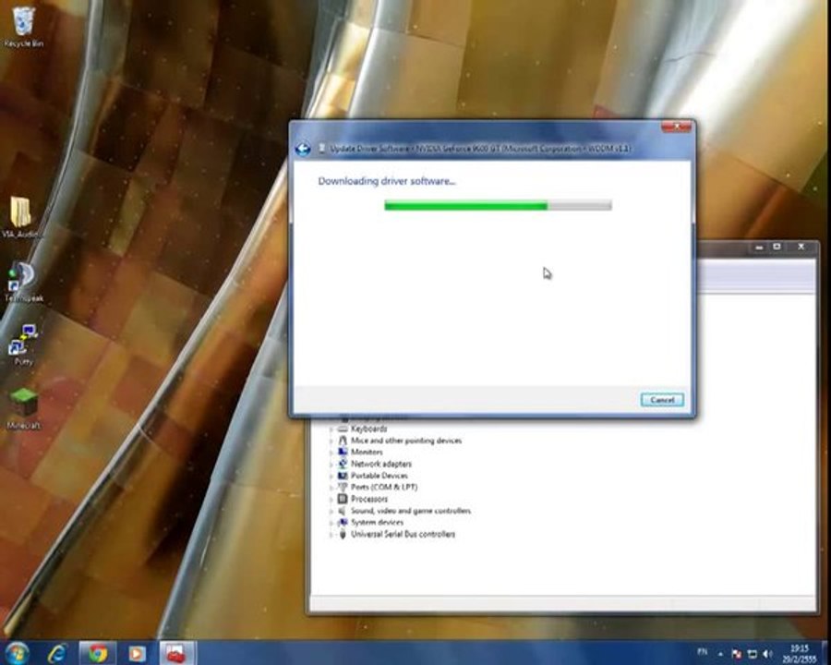Expand the Keyboards device category

click(x=331, y=429)
